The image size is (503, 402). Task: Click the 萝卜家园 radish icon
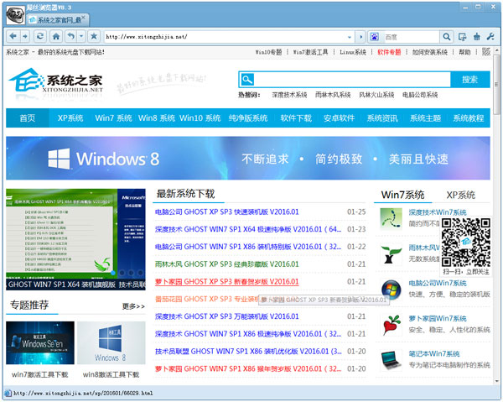[391, 325]
